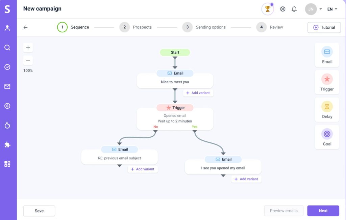346x220 pixels.
Task: Add variant to I see you opened email
Action: click(246, 179)
